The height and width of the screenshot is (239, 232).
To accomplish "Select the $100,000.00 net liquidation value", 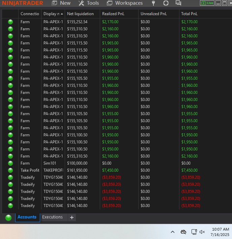I will pos(77,163).
